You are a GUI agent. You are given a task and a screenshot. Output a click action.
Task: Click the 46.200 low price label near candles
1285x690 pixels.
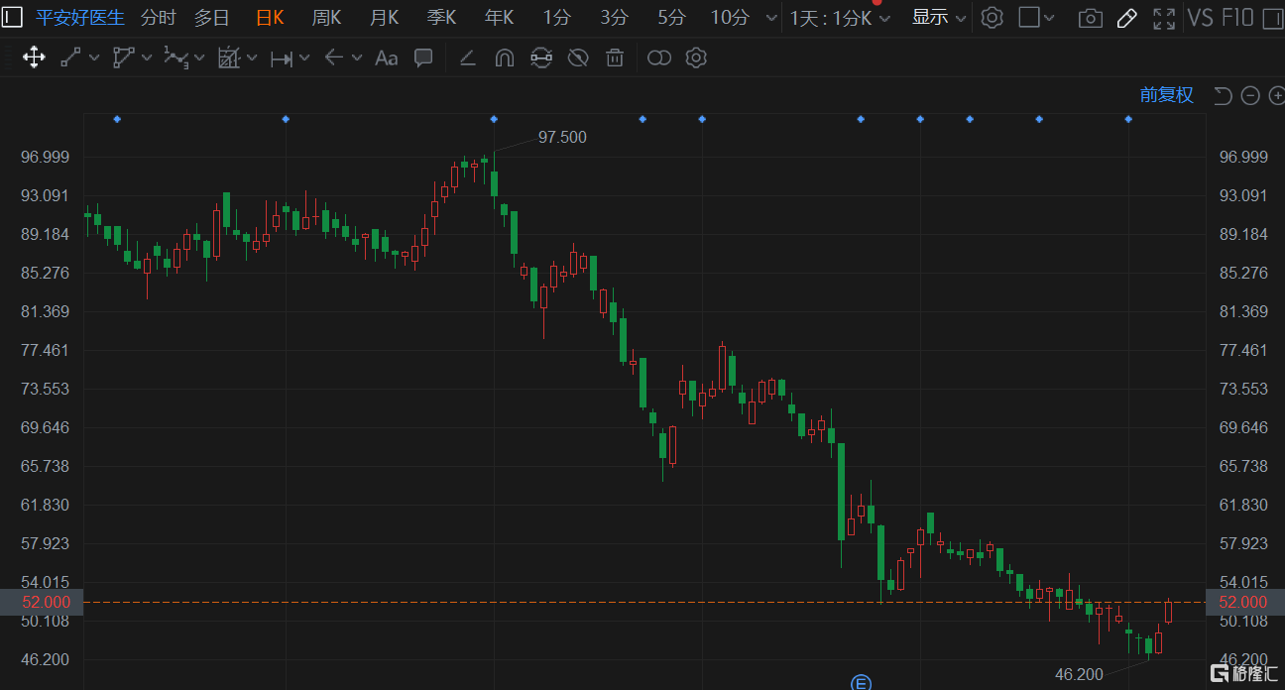pyautogui.click(x=1079, y=674)
